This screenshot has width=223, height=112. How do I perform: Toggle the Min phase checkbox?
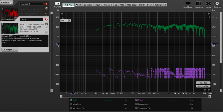click(71, 104)
